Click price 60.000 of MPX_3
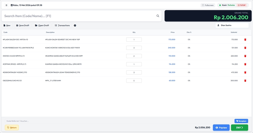253x133 pixels. [x=172, y=80]
